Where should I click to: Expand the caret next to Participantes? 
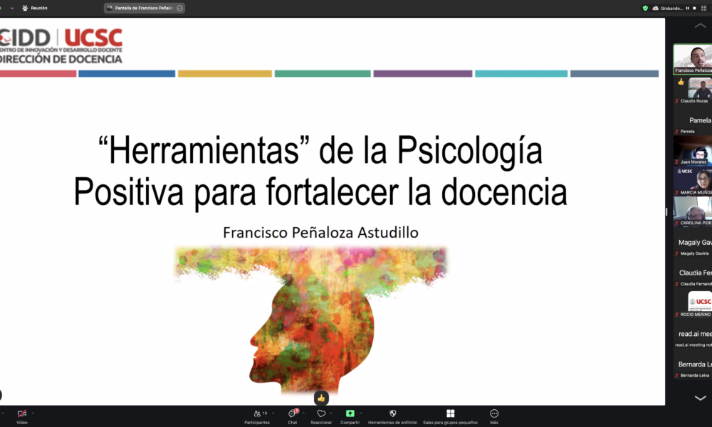[x=273, y=413]
